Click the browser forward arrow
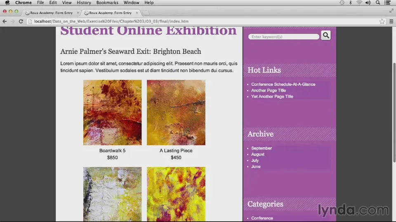 coord(13,21)
